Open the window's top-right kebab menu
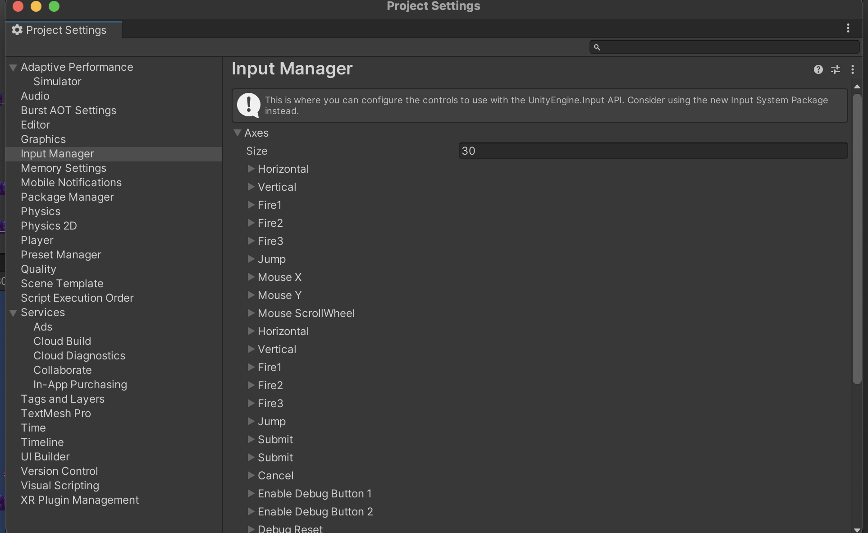Screen dimensions: 868x533 click(848, 28)
